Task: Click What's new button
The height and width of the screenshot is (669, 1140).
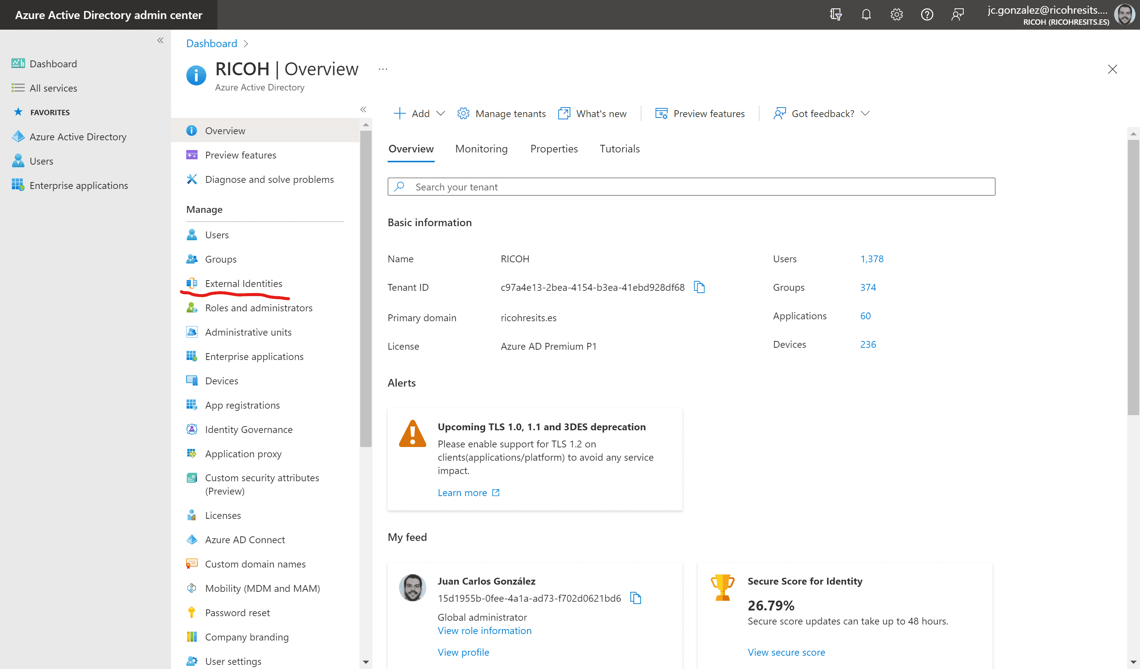Action: (x=592, y=113)
